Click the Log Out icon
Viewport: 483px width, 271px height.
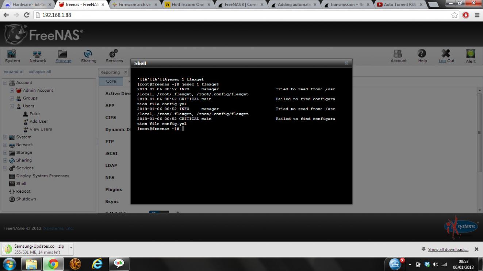coord(446,56)
